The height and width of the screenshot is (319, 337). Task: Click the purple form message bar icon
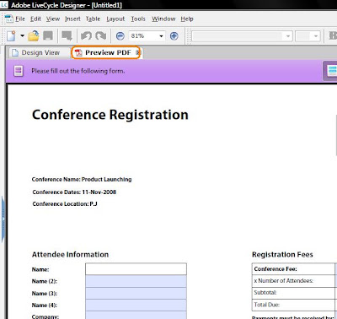pos(19,71)
